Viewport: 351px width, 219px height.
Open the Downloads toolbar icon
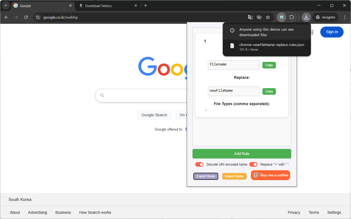[306, 17]
